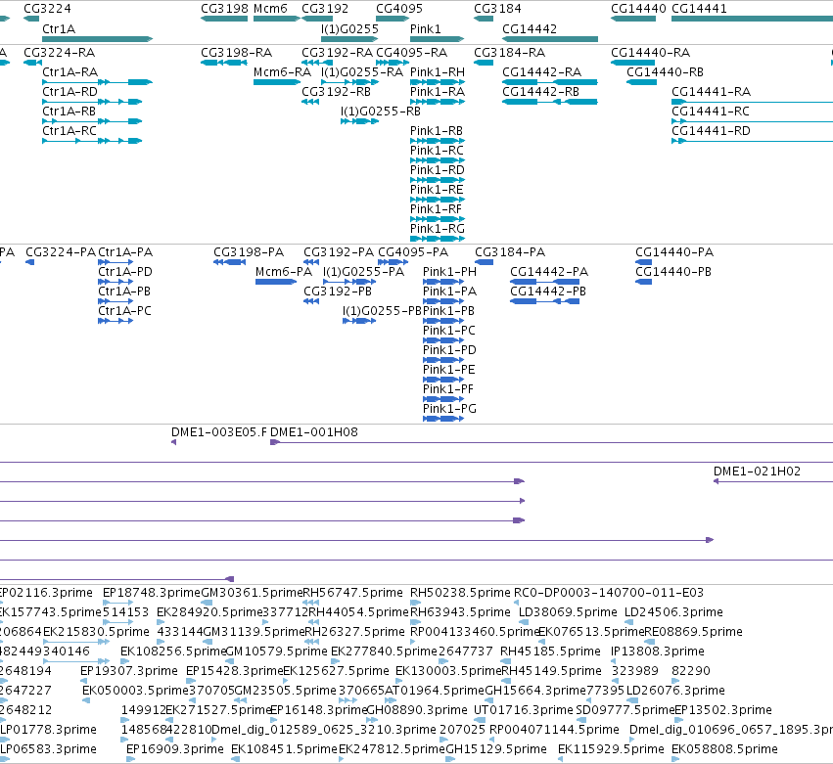The height and width of the screenshot is (764, 833).
Task: Click the Pink1 gene label
Action: pyautogui.click(x=426, y=29)
